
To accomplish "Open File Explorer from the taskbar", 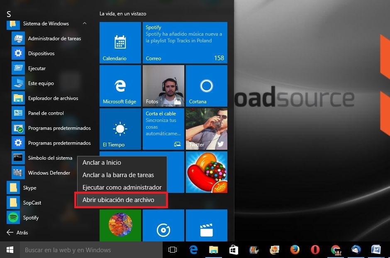I will pos(213,250).
